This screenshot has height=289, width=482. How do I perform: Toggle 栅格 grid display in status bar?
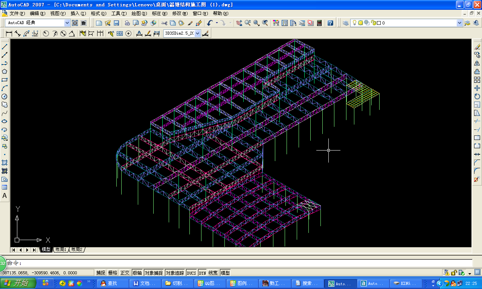pyautogui.click(x=113, y=273)
